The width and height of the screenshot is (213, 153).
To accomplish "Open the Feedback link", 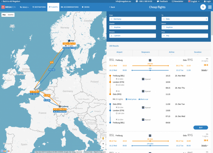I will [x=162, y=1].
